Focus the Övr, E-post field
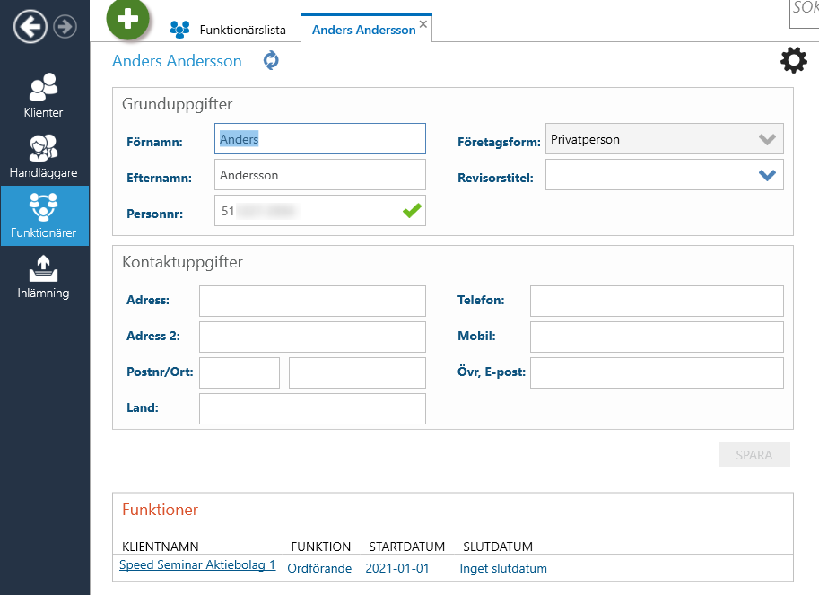Image resolution: width=819 pixels, height=595 pixels. [x=657, y=373]
